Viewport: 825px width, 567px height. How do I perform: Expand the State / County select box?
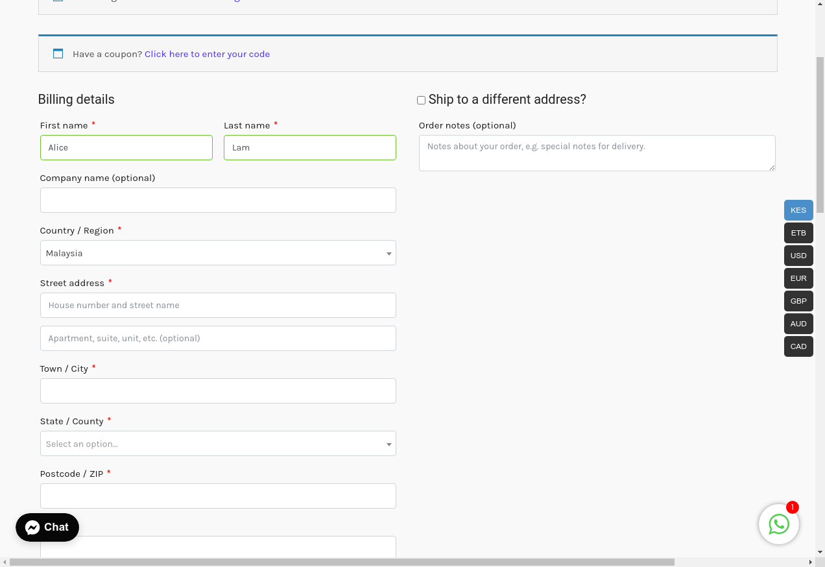coord(218,444)
